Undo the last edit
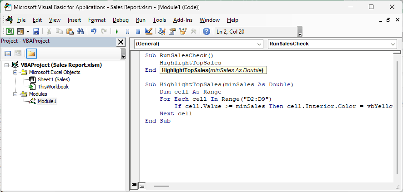The width and height of the screenshot is (403, 192). point(94,31)
